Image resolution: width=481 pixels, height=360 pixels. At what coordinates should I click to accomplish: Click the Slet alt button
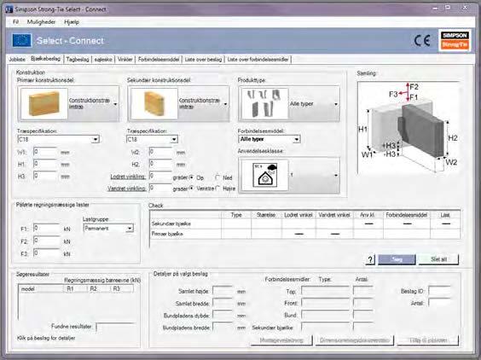(x=438, y=259)
